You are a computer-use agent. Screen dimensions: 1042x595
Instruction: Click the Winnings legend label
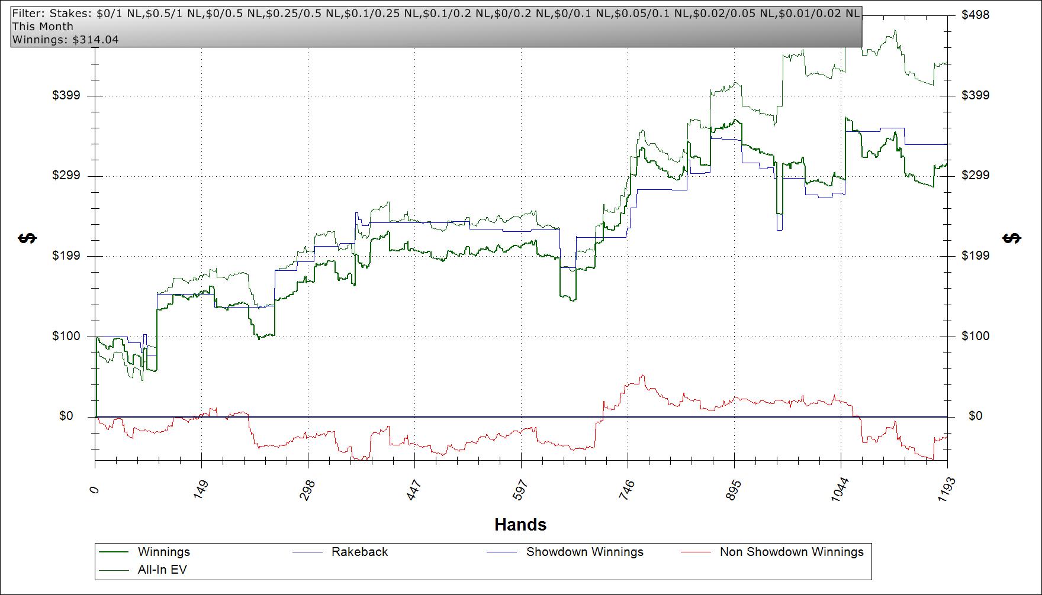click(x=163, y=552)
